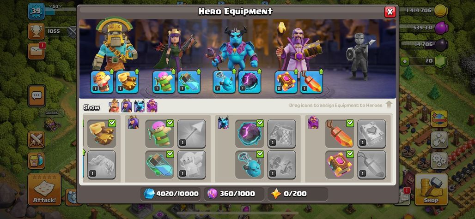Open the mail inbox with notification badge

[36, 51]
